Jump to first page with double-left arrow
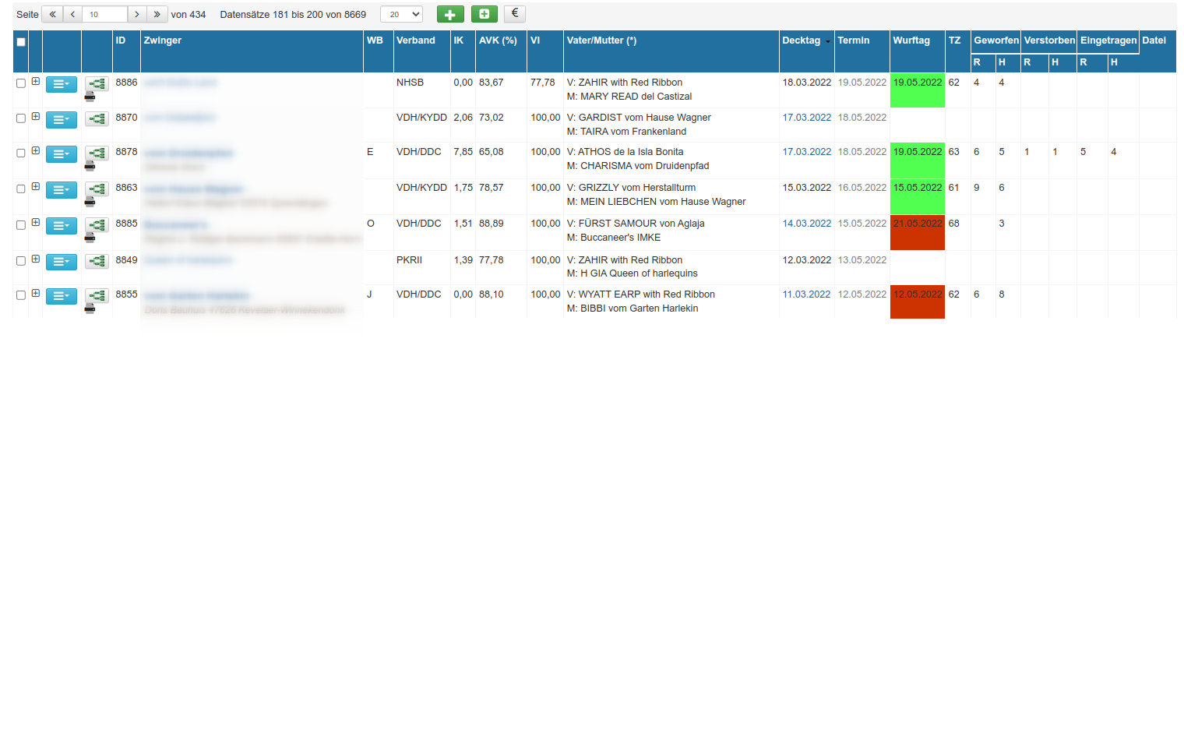1184x744 pixels. [x=52, y=14]
